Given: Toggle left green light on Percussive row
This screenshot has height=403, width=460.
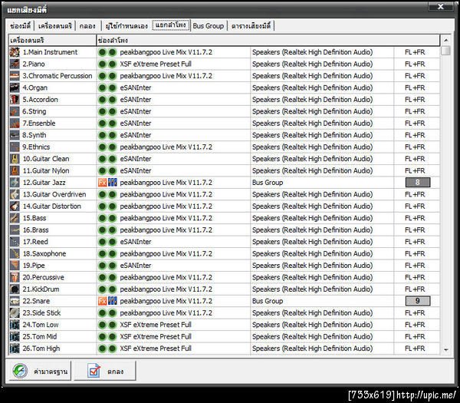Looking at the screenshot, I should [102, 277].
